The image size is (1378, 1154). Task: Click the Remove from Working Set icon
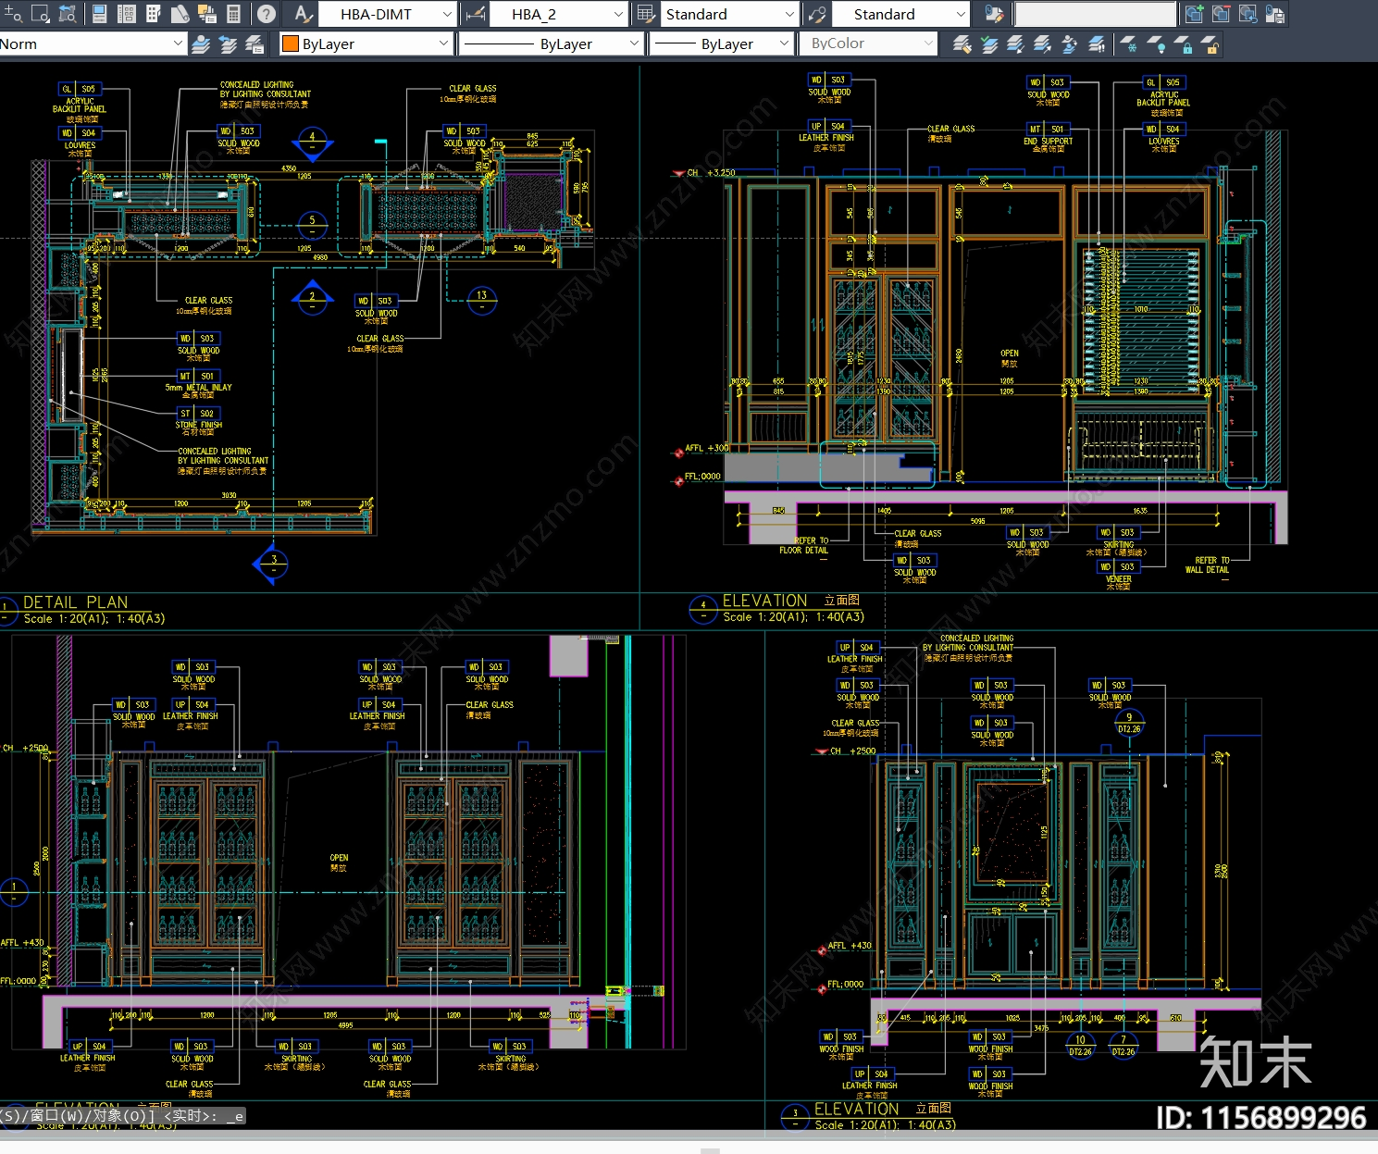[x=1222, y=14]
